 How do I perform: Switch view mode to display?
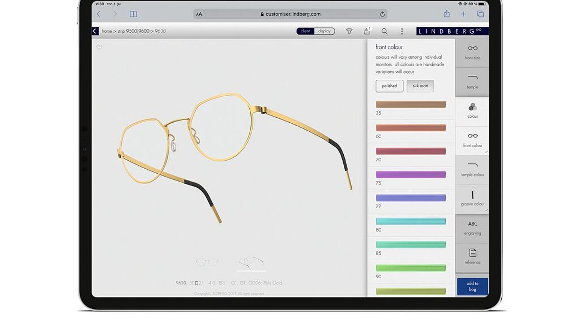coord(325,31)
